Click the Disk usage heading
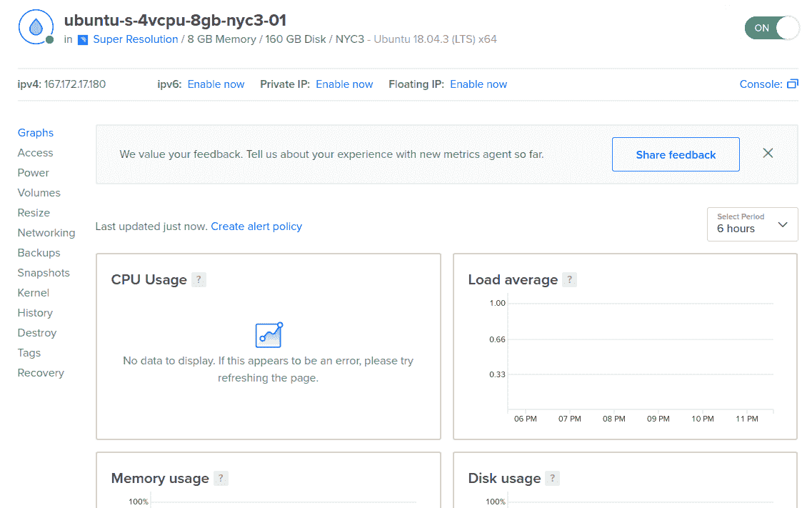Viewport: 812px width, 508px height. tap(504, 478)
